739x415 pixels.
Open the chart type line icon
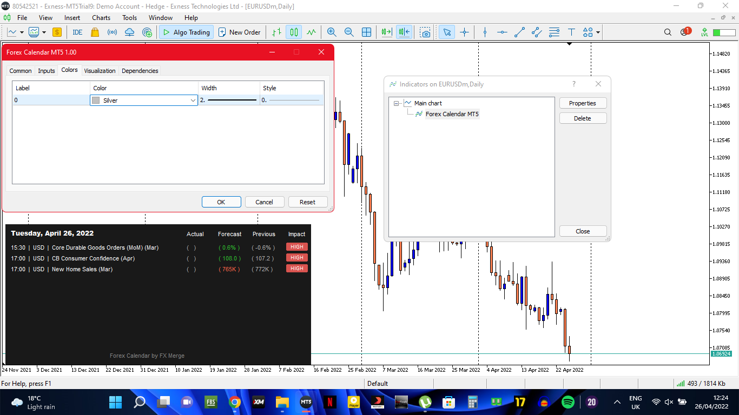pyautogui.click(x=11, y=32)
